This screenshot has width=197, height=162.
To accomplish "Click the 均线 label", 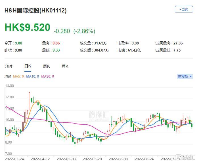I will coord(8,76).
